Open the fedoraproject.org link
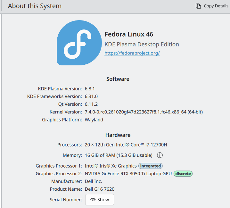The height and width of the screenshot is (208, 230). tap(132, 53)
